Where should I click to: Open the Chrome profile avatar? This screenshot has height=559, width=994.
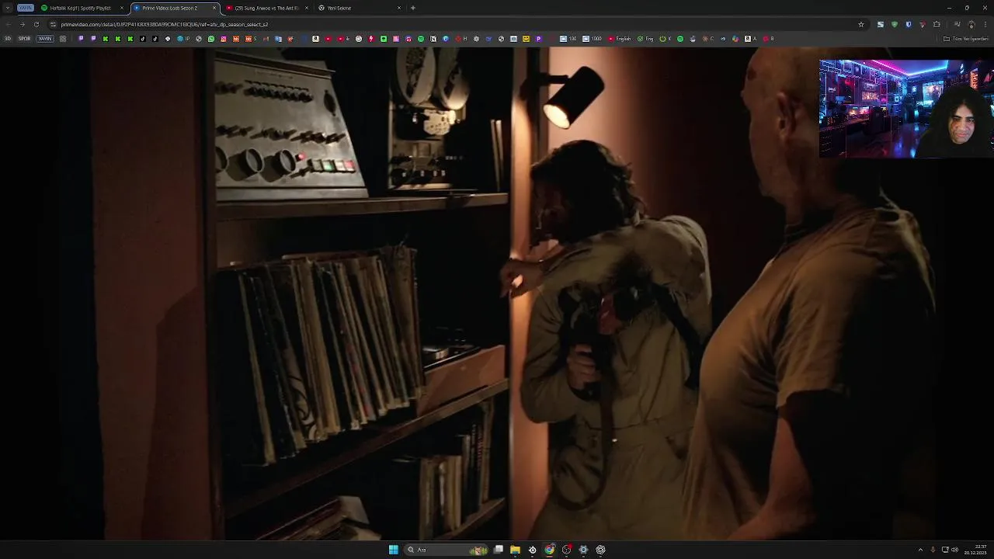tap(971, 24)
